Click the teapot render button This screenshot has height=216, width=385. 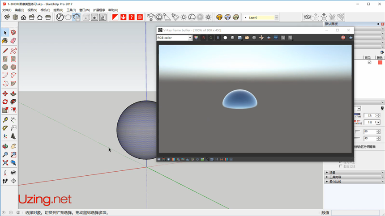(x=68, y=17)
